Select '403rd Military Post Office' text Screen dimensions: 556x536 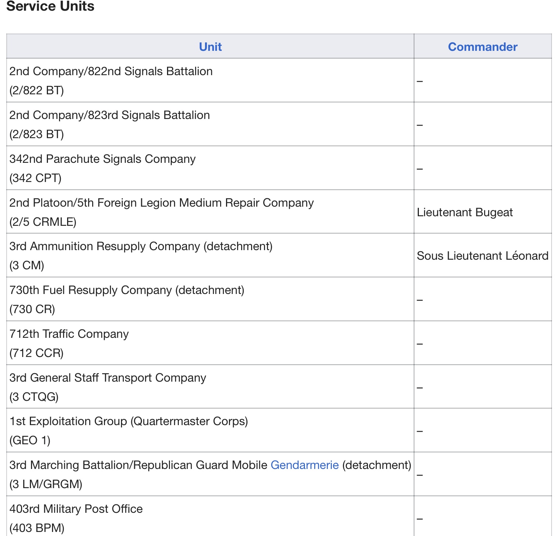point(76,509)
